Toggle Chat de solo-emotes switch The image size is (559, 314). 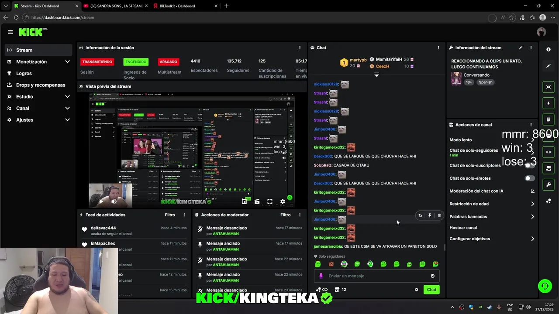point(530,178)
